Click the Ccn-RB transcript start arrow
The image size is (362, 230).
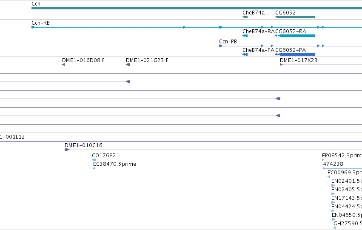point(33,27)
